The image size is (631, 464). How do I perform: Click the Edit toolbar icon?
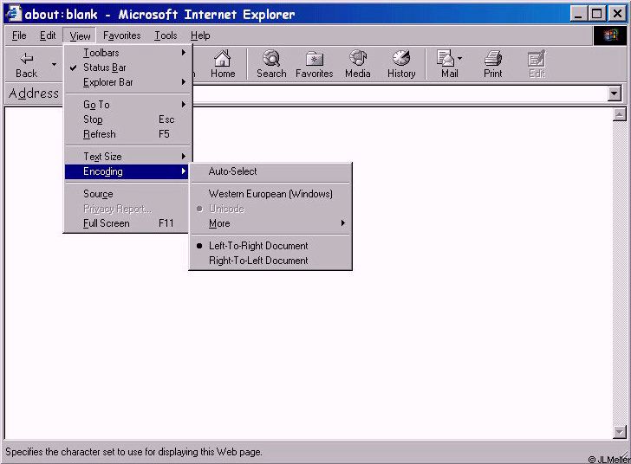click(x=537, y=59)
